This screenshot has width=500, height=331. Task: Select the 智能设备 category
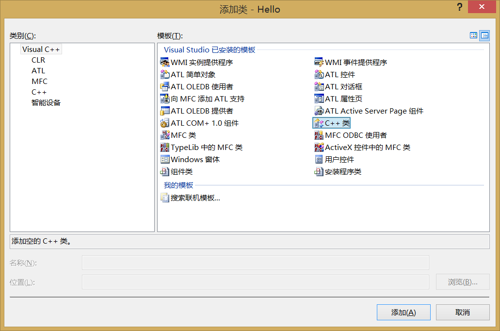(x=46, y=103)
